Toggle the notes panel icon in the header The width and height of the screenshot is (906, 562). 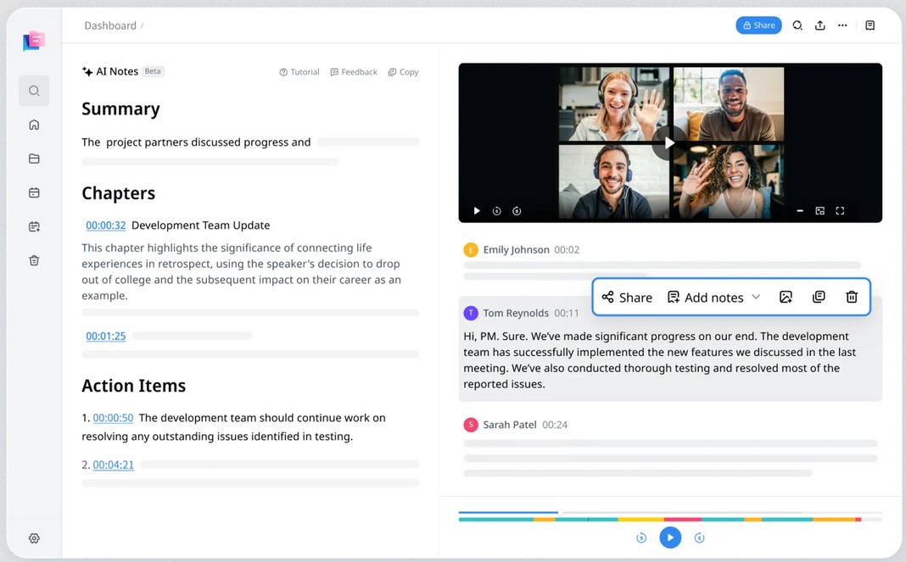[870, 25]
